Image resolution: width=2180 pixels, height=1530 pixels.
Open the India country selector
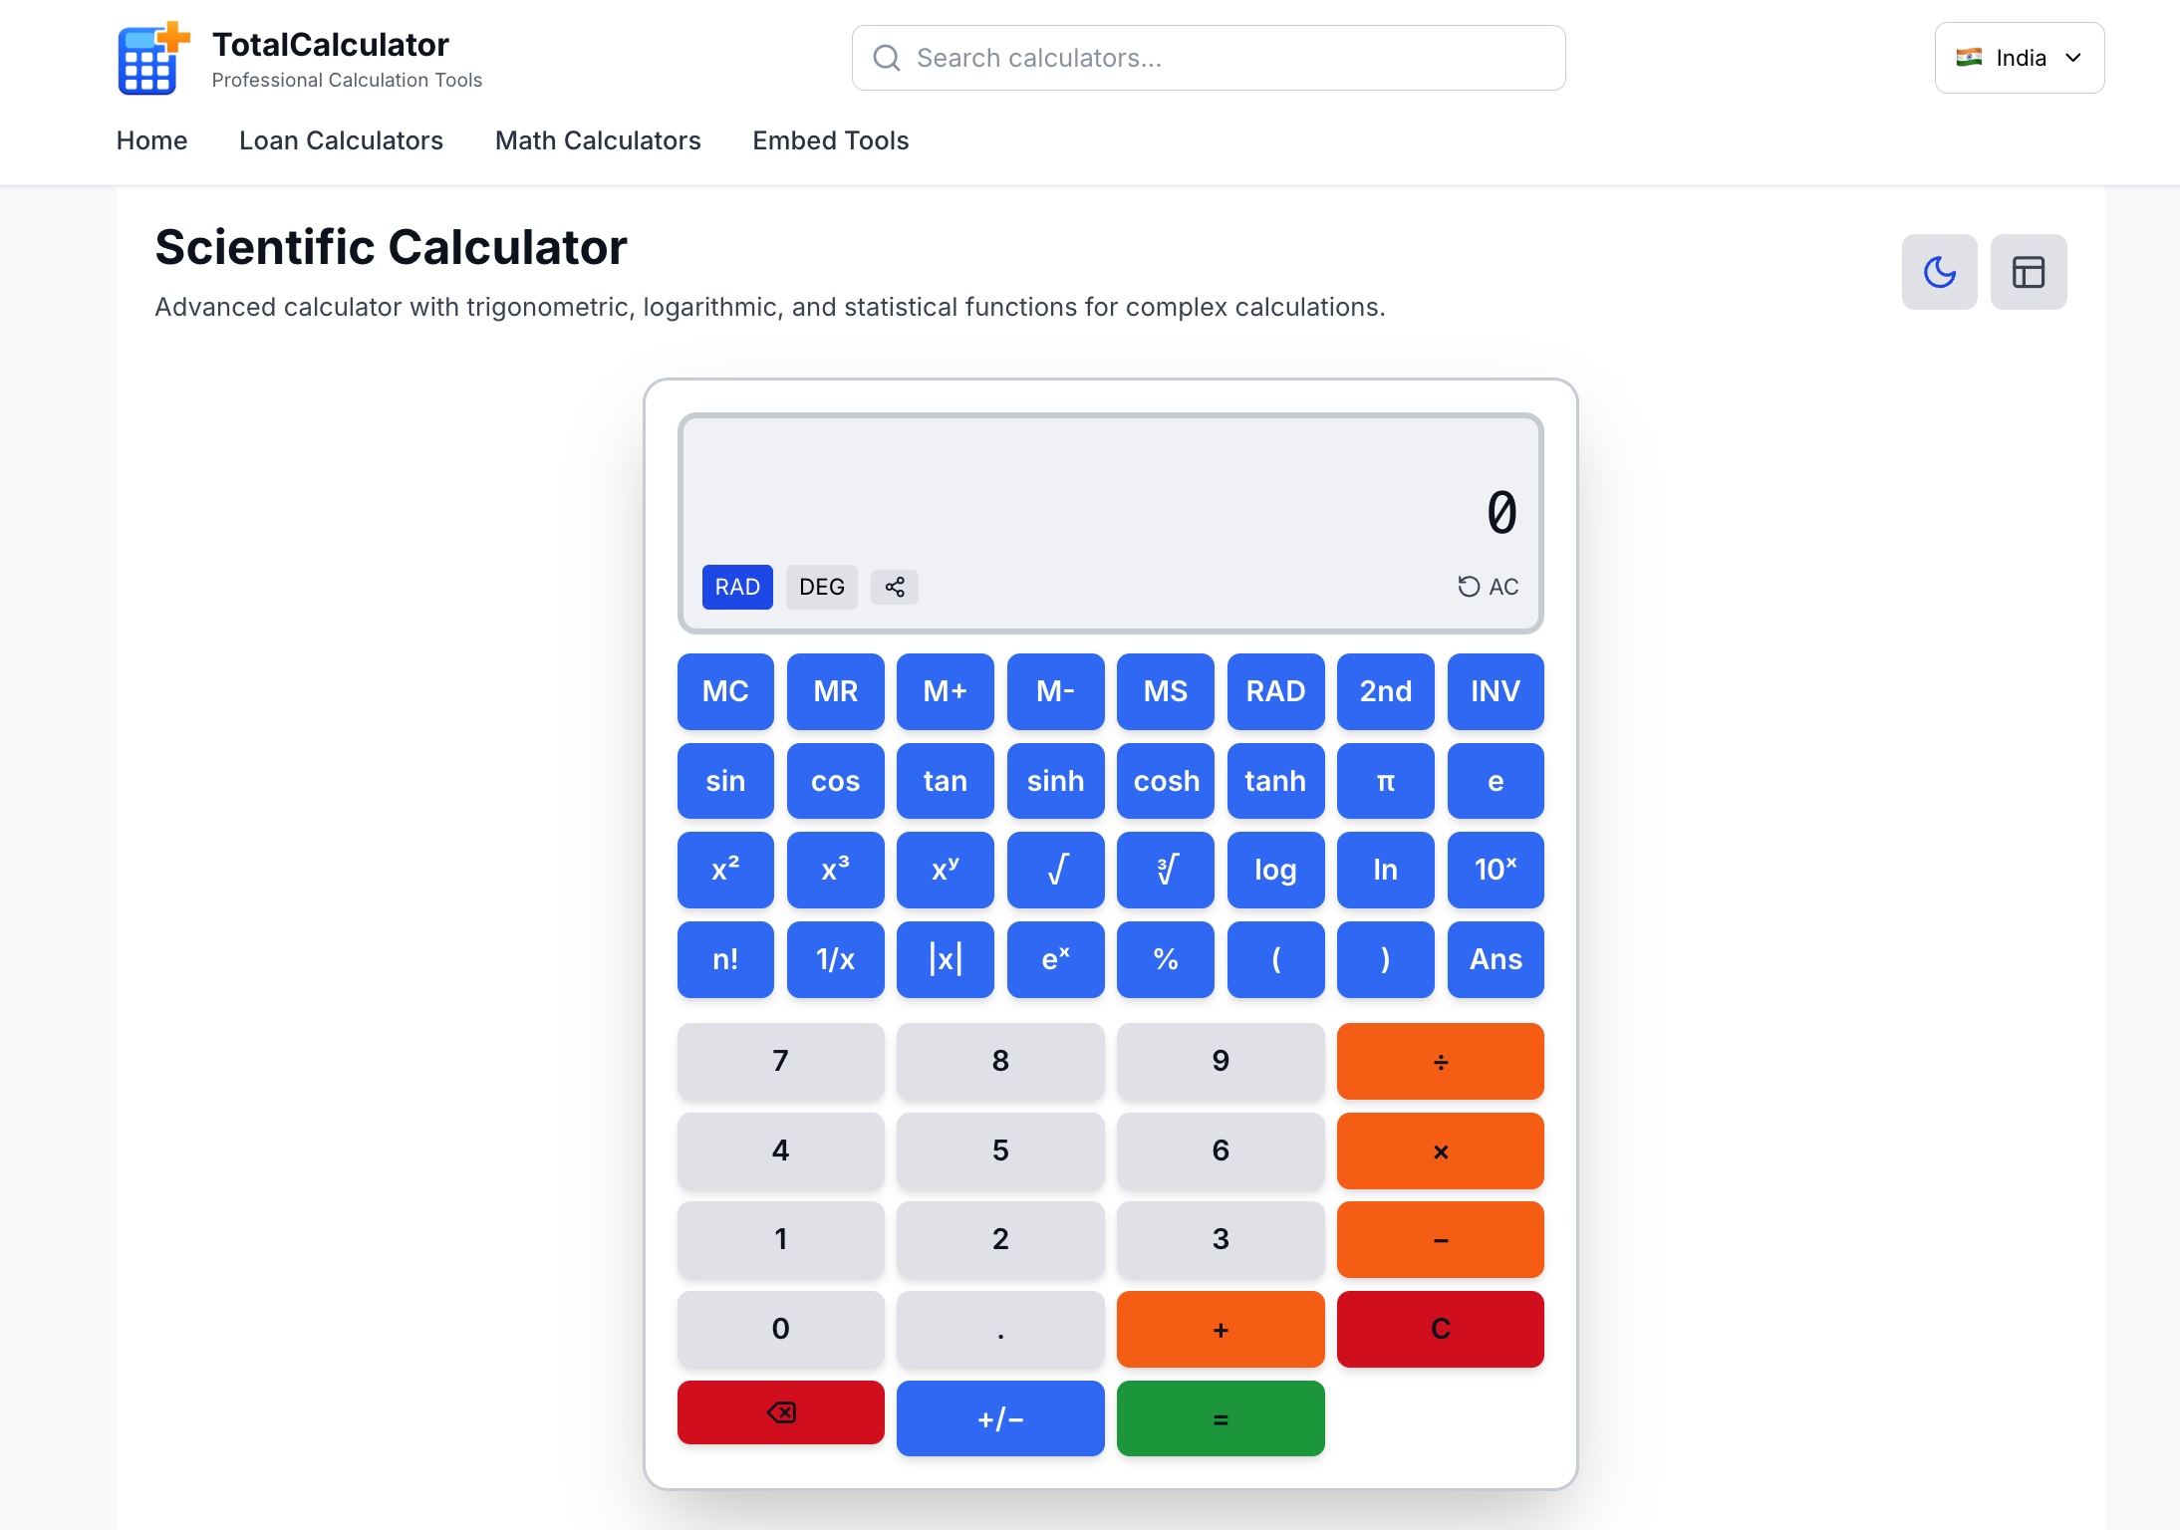(x=2019, y=57)
